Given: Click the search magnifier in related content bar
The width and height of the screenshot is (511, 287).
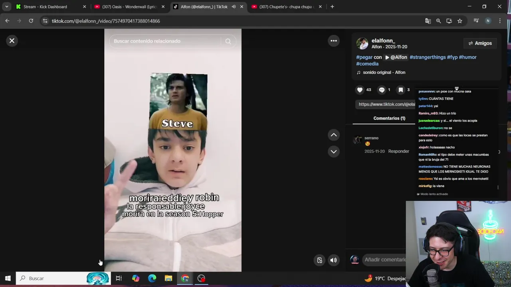Looking at the screenshot, I should tap(228, 41).
